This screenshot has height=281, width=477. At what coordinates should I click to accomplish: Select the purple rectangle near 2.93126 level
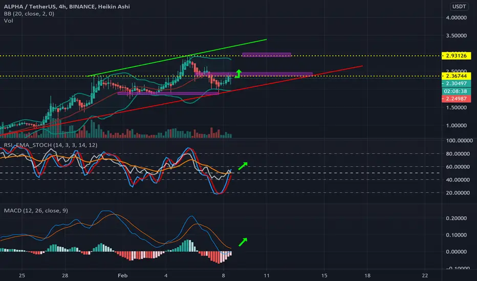click(x=267, y=55)
